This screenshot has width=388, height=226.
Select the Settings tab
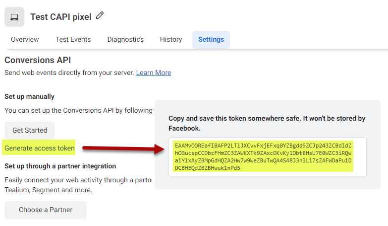point(211,40)
